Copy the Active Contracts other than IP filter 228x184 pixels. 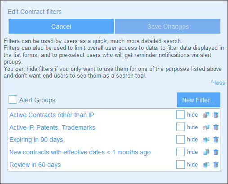click(206, 115)
